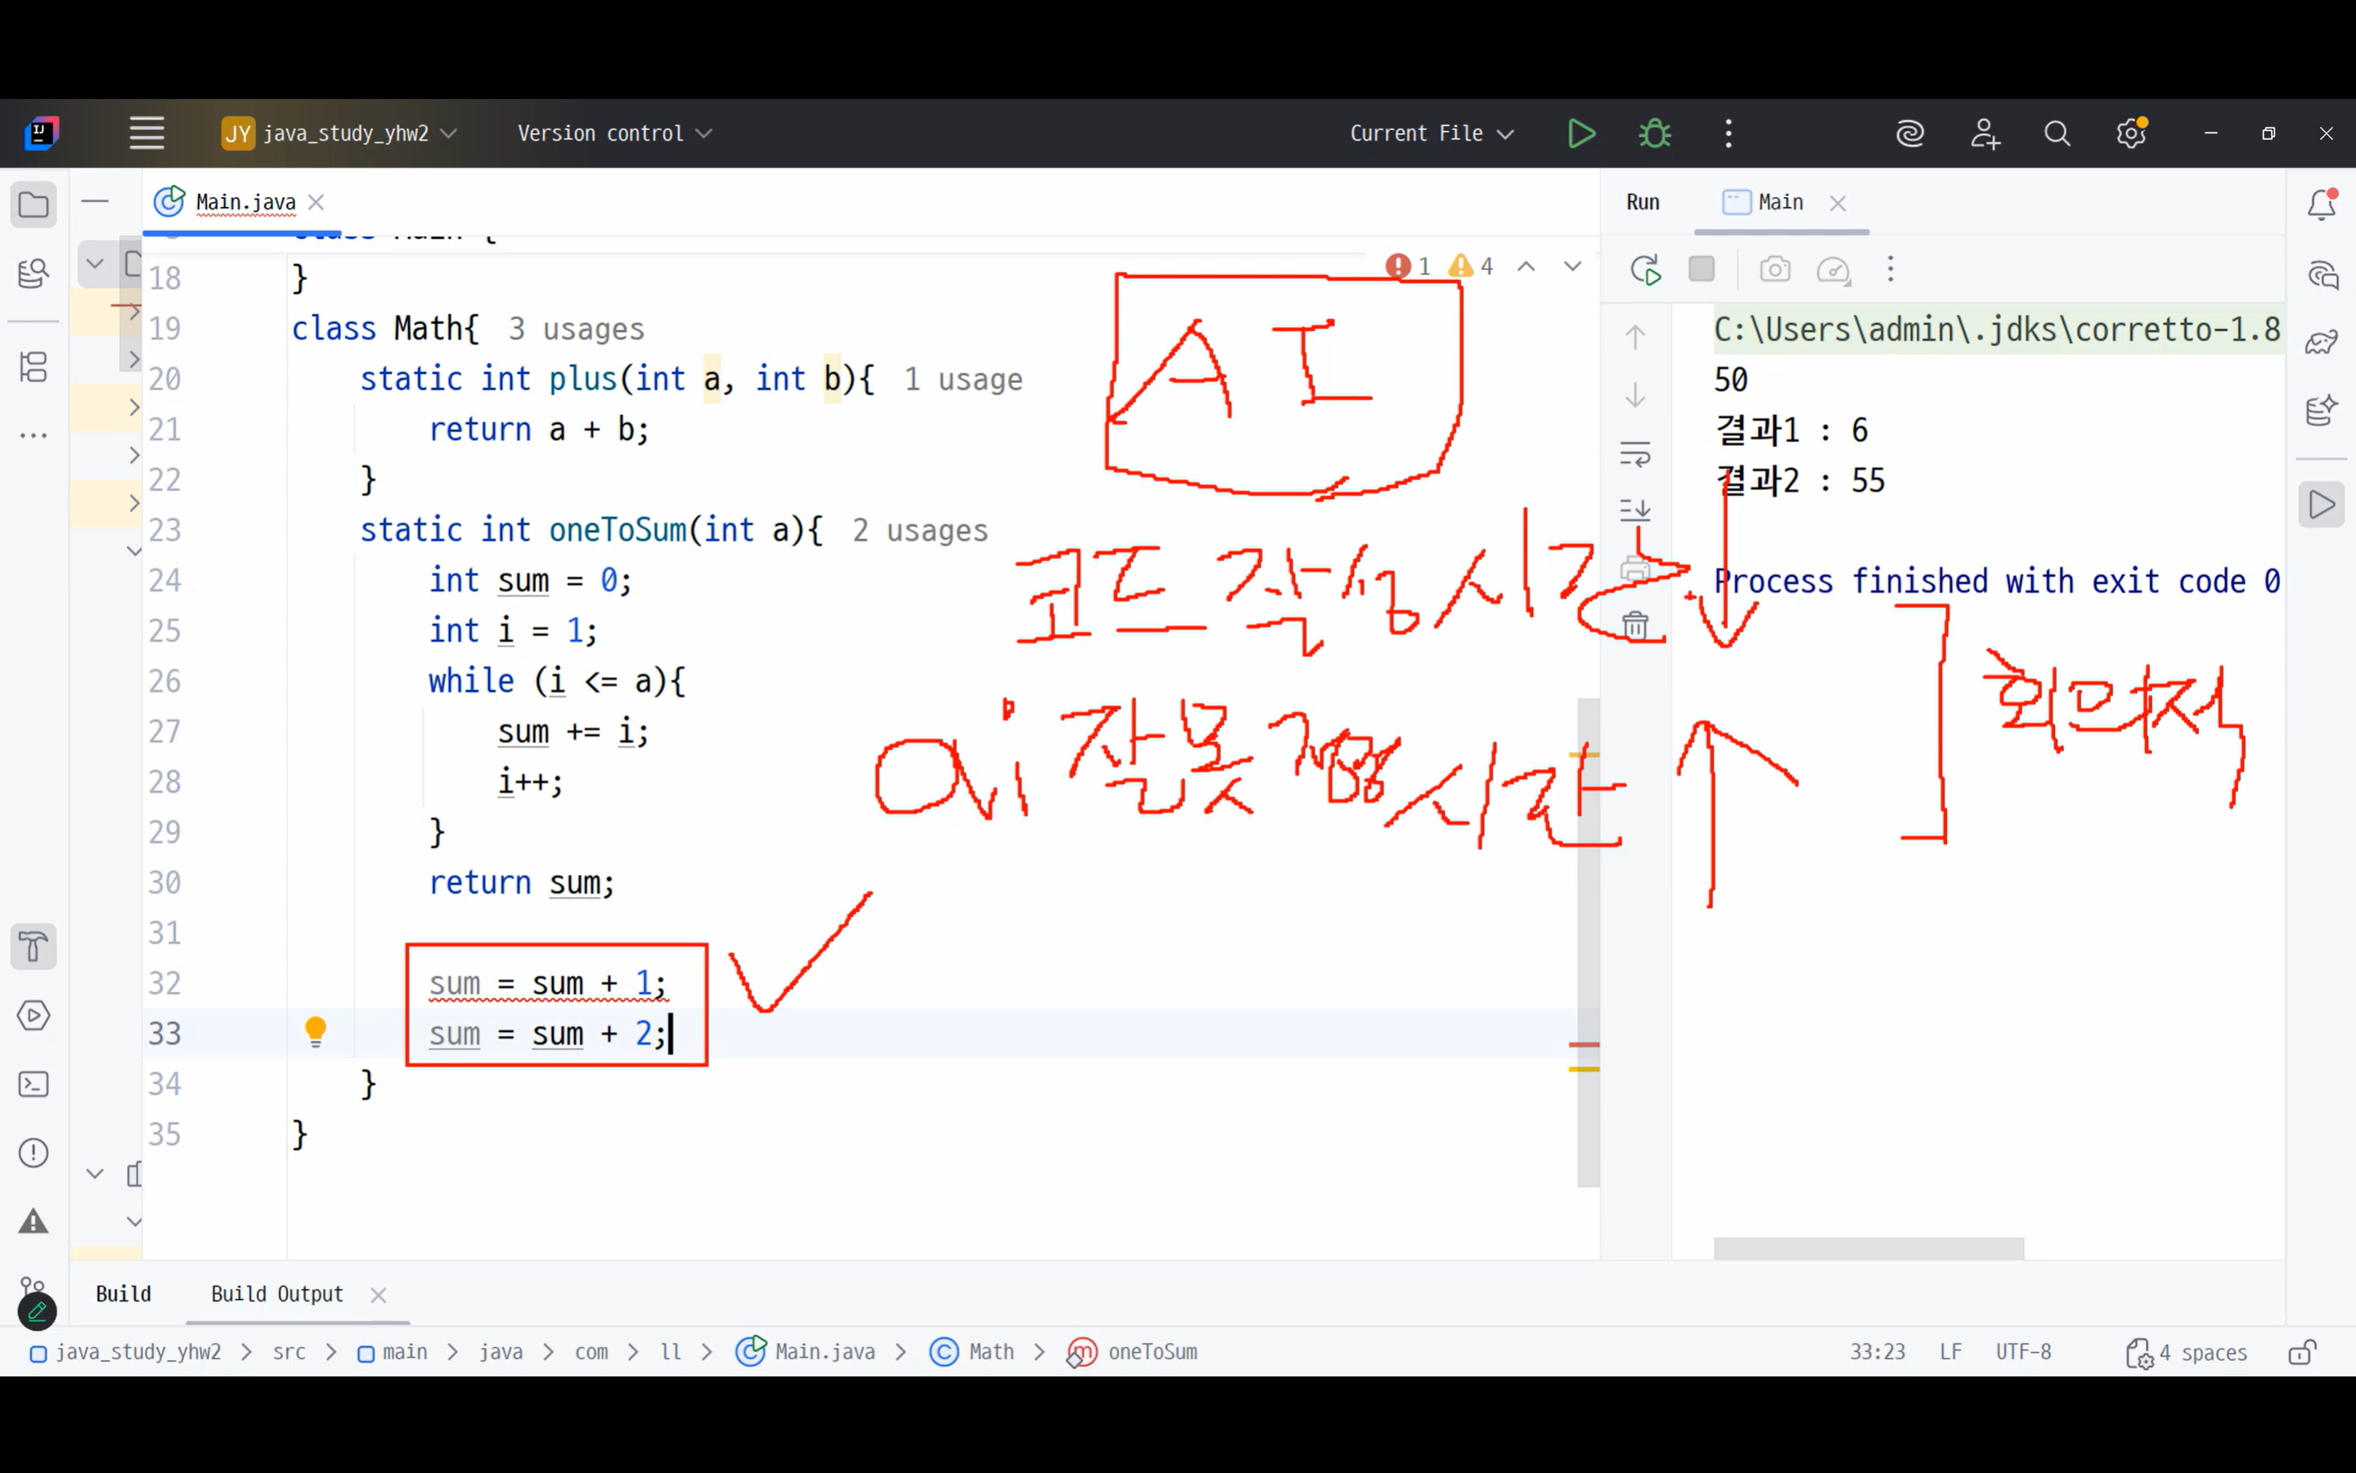Rerun Main in the Run panel
Screen dimensions: 2356x1473
1645,270
